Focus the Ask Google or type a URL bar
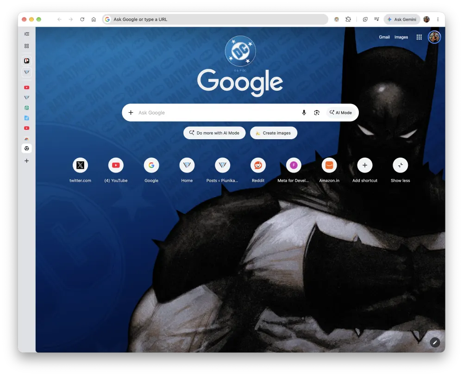 pos(215,19)
